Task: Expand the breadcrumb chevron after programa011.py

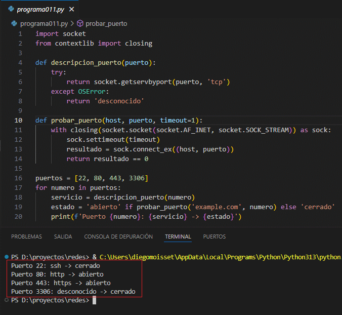Action: tap(72, 23)
